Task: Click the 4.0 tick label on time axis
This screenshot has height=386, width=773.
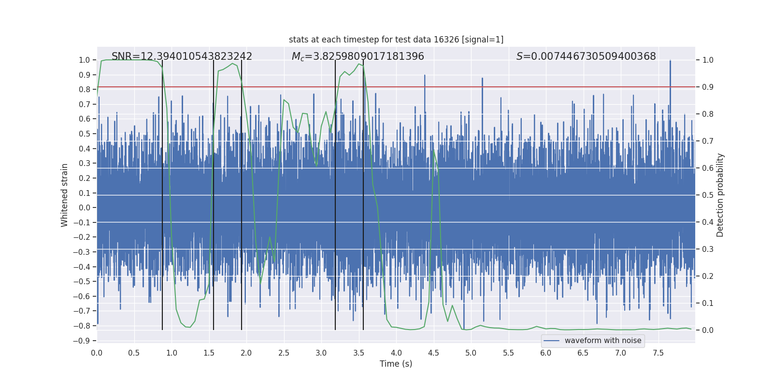Action: [396, 353]
